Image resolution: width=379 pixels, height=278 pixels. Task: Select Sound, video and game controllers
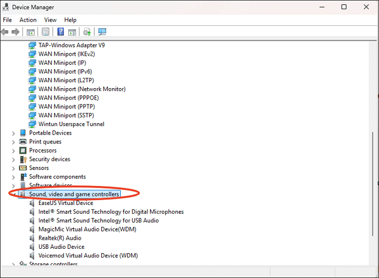(74, 194)
